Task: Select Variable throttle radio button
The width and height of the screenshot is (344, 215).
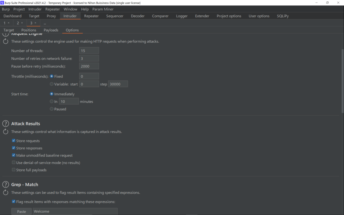Action: pyautogui.click(x=52, y=84)
